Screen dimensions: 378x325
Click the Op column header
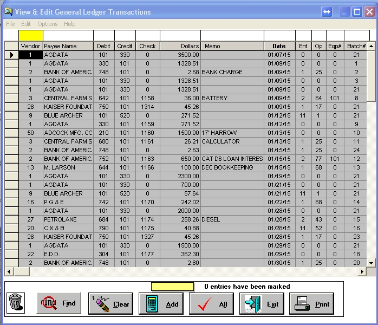point(318,46)
